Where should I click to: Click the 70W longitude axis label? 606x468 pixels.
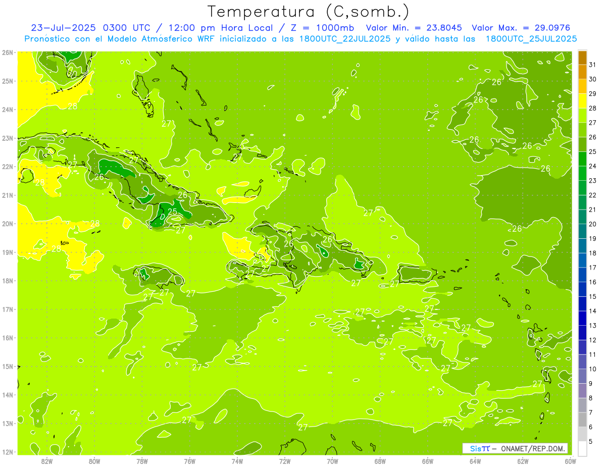point(332,460)
